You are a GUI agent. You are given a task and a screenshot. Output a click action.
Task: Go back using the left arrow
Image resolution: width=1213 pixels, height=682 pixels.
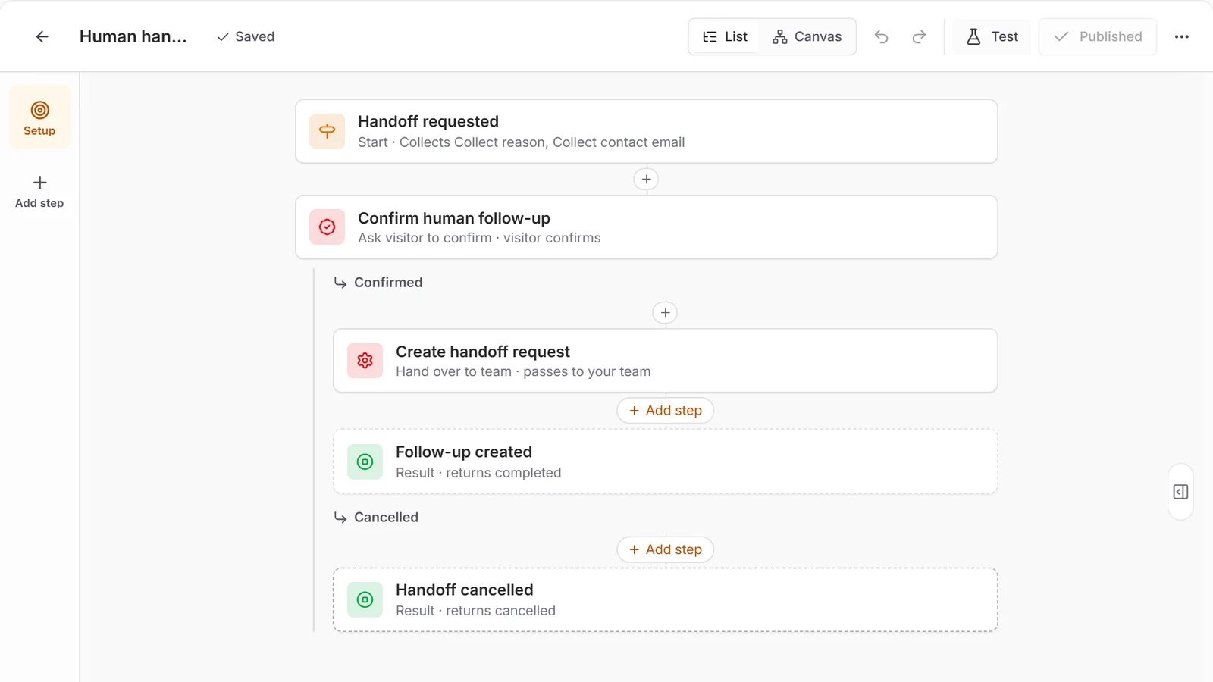pos(42,36)
